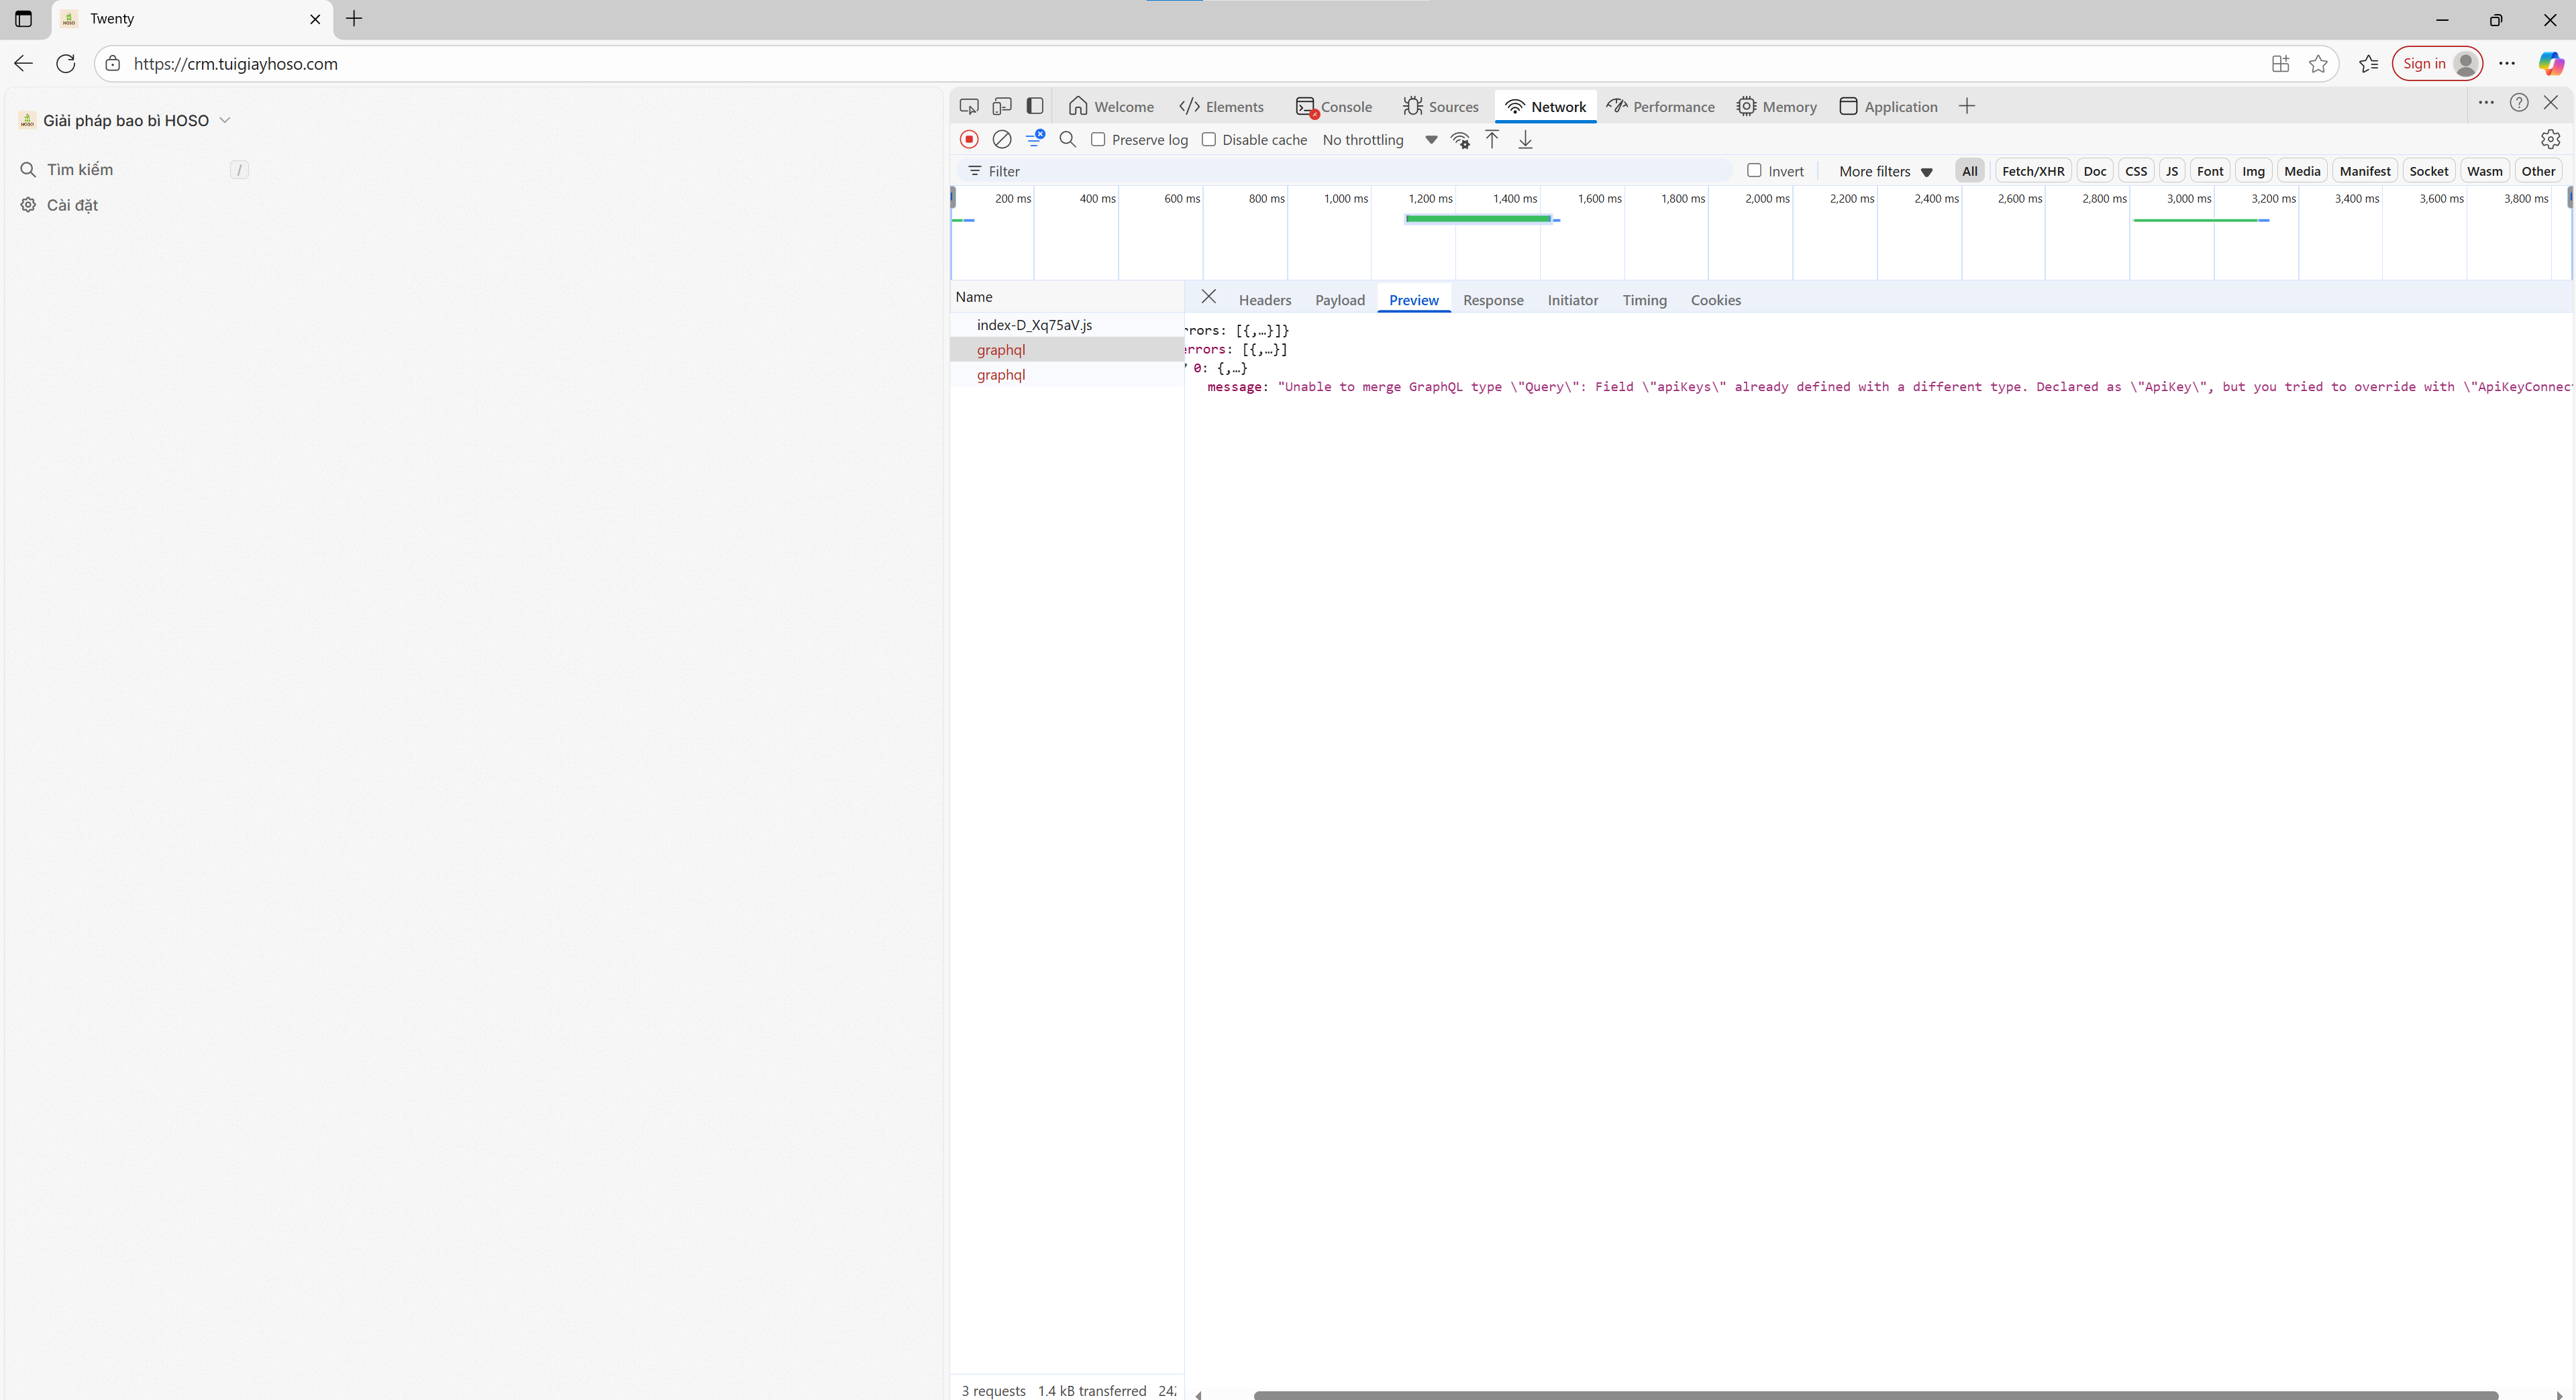
Task: Click the Name column header
Action: click(x=1066, y=297)
